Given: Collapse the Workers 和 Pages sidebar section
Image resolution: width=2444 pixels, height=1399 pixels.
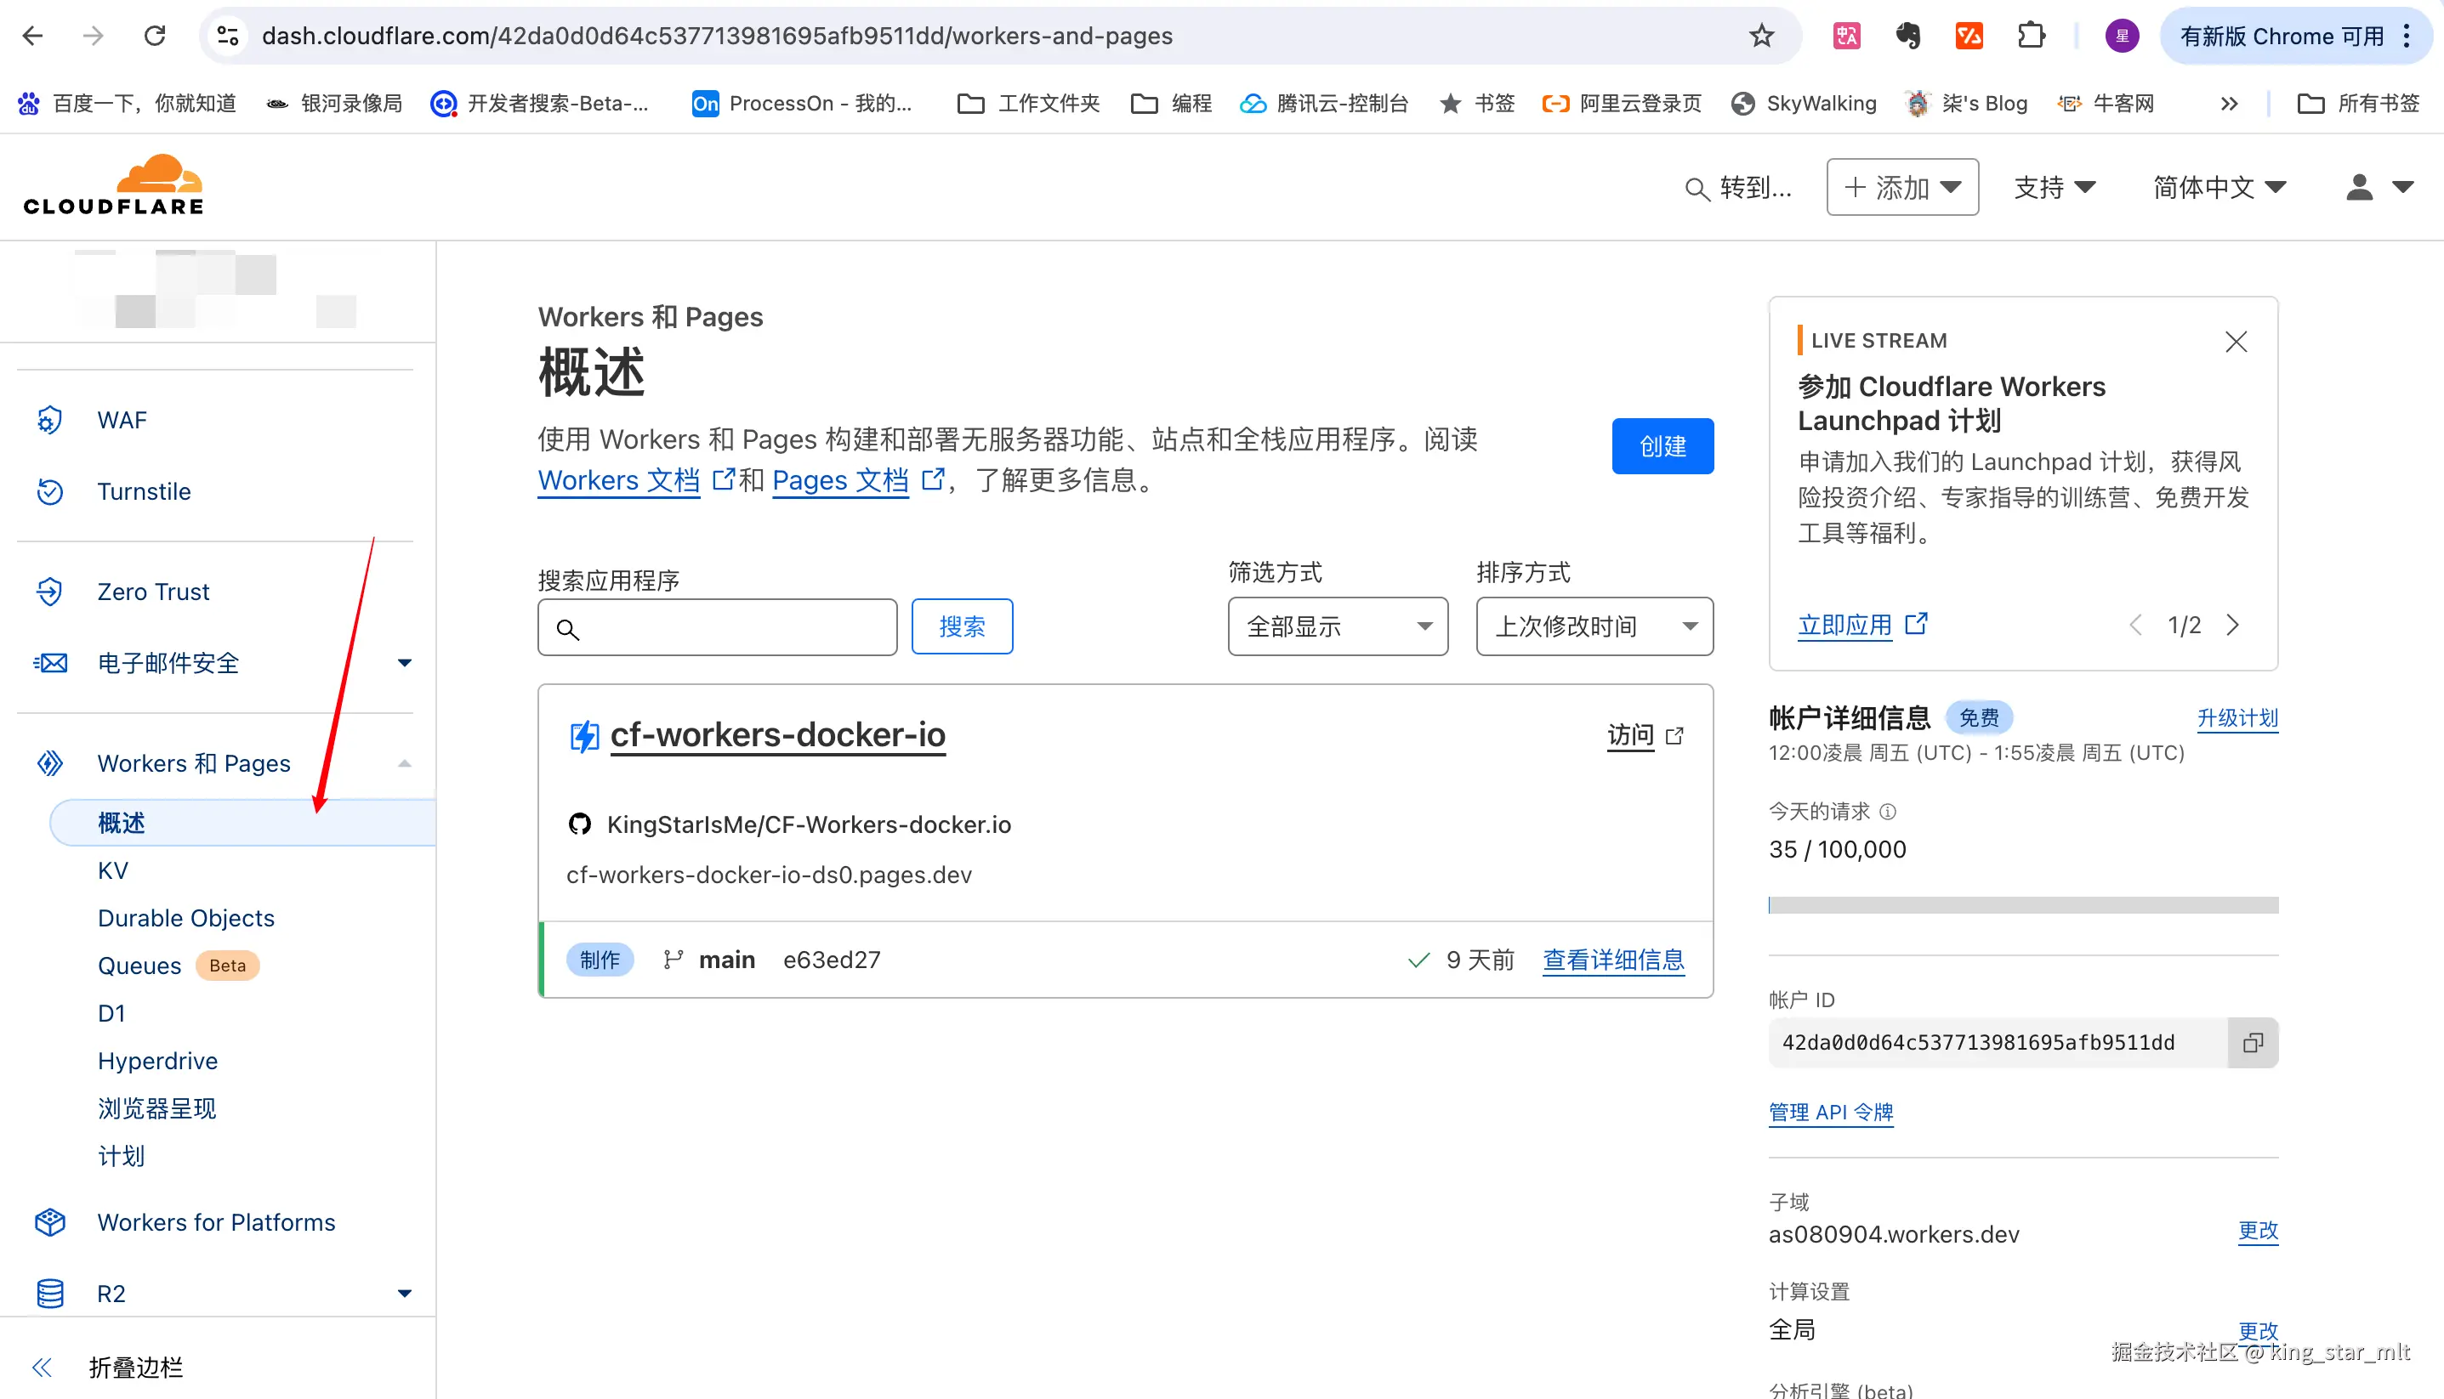Looking at the screenshot, I should pyautogui.click(x=405, y=763).
